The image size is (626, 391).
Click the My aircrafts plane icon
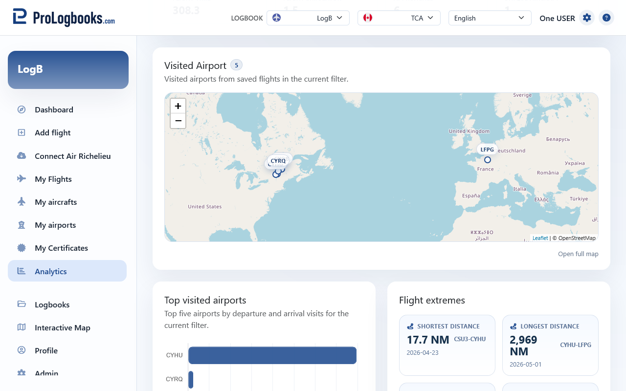tap(22, 202)
